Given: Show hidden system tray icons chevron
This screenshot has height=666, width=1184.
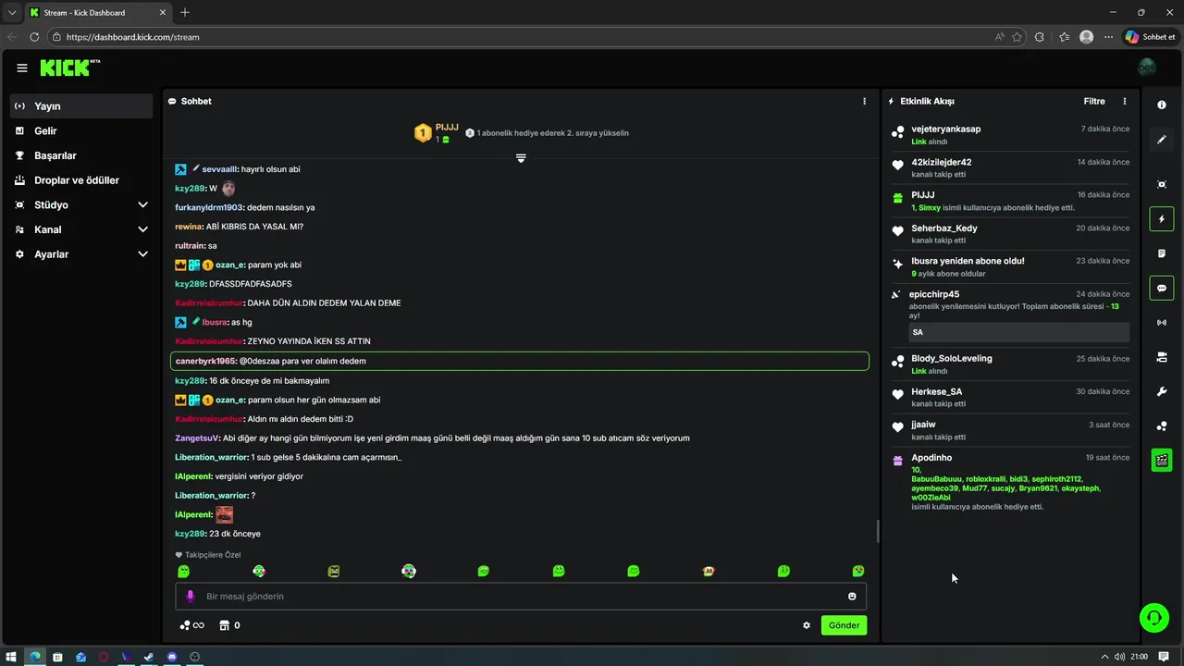Looking at the screenshot, I should [x=1104, y=657].
